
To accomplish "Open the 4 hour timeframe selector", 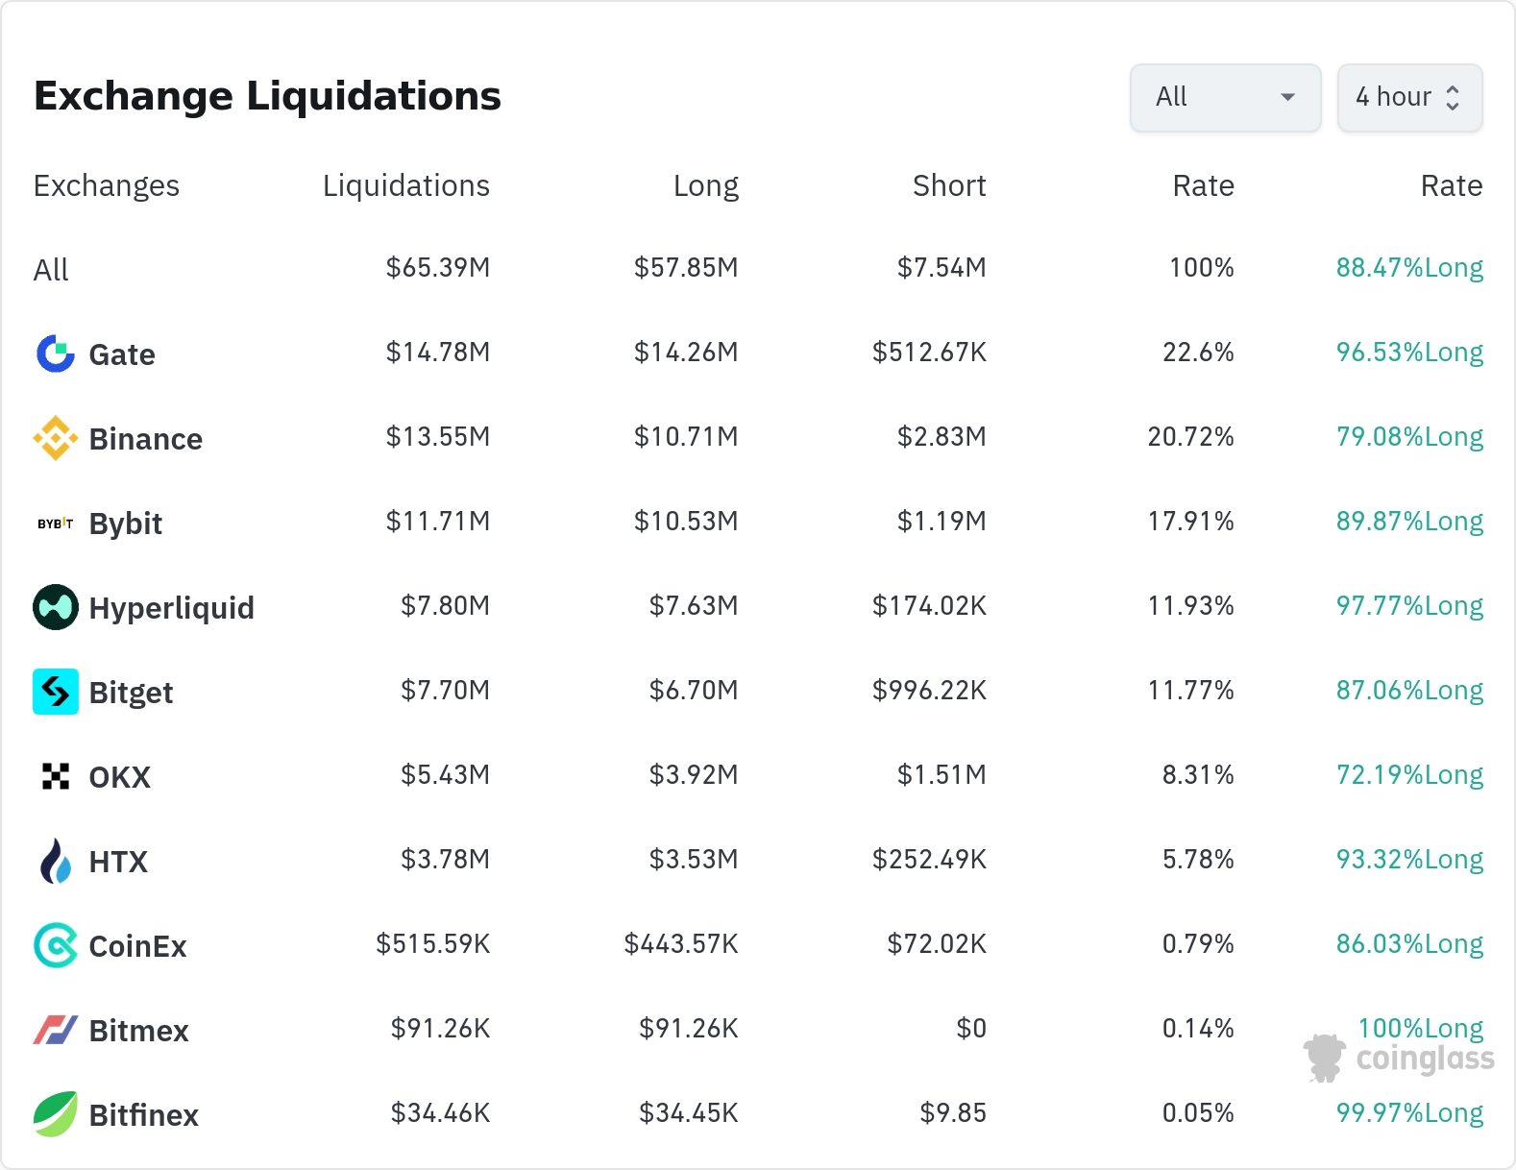I will coord(1409,97).
